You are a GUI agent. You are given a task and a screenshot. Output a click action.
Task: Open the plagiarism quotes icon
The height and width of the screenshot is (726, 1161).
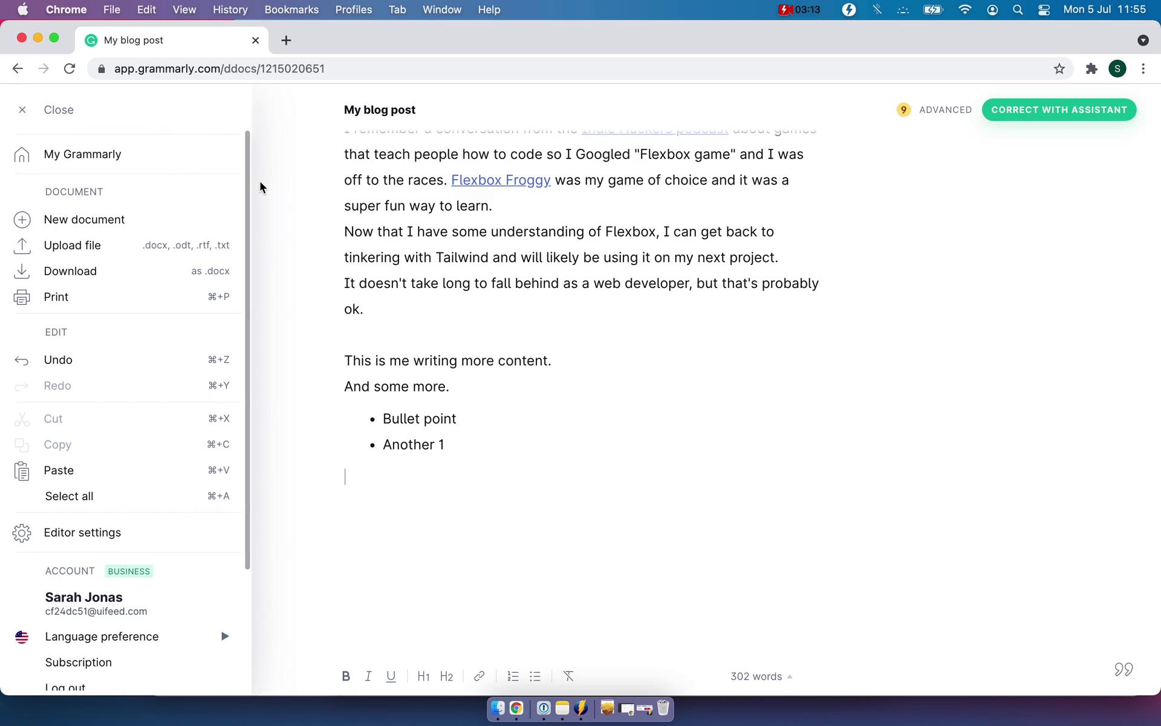(x=1124, y=669)
